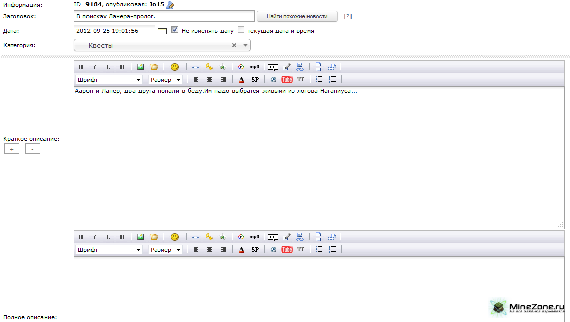Insert hidden text (HIDE) in full description toolbar
The width and height of the screenshot is (570, 322).
(273, 237)
